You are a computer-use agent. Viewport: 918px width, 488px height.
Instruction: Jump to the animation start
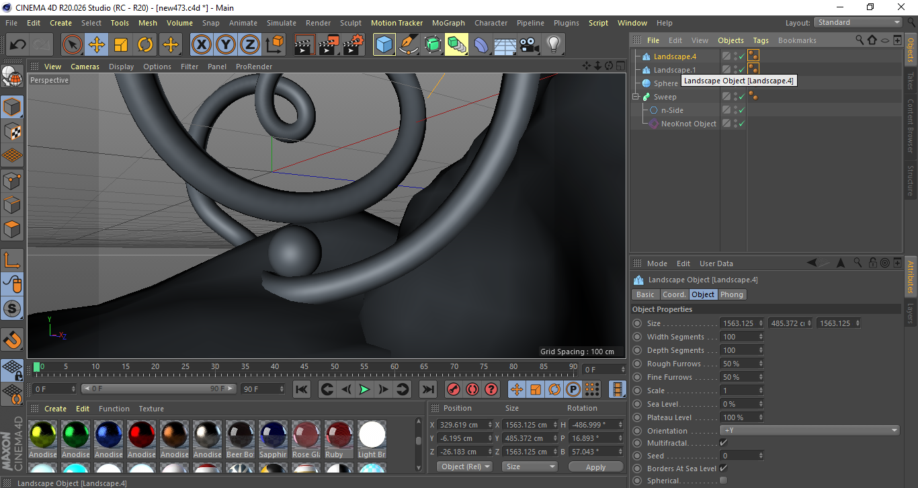(302, 389)
